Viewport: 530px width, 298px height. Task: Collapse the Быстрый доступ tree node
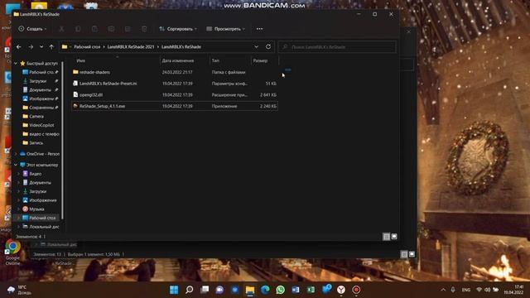16,64
